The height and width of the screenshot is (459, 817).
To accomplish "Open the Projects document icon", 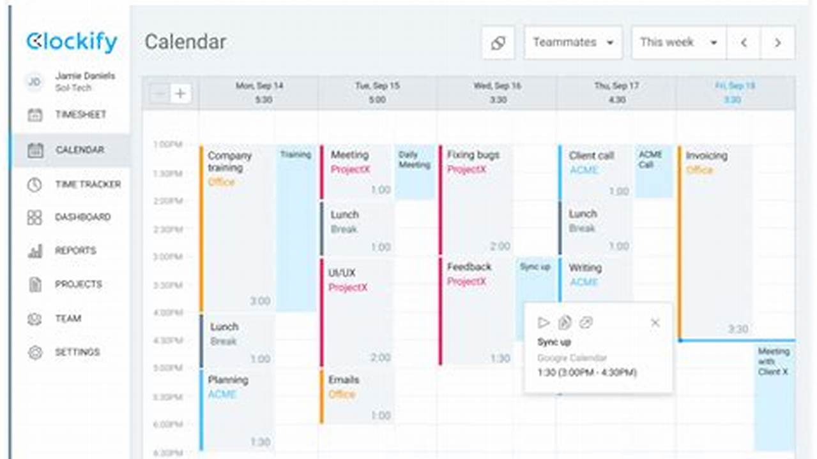I will [x=34, y=285].
